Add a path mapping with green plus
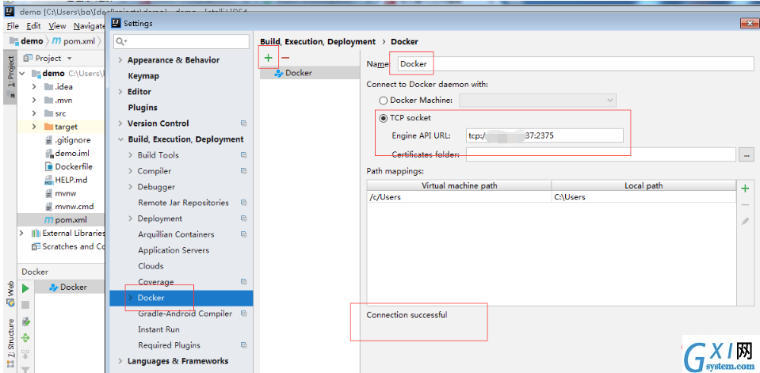760x373 pixels. point(746,188)
